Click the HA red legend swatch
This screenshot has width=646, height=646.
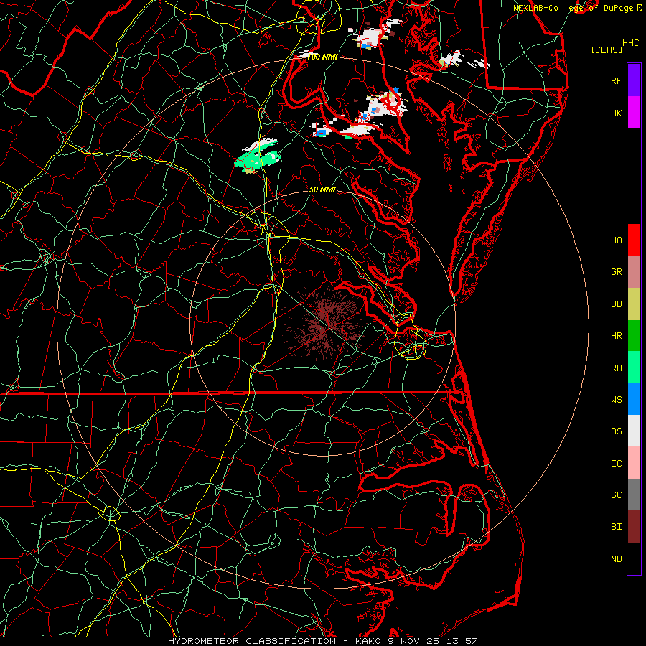[x=634, y=240]
